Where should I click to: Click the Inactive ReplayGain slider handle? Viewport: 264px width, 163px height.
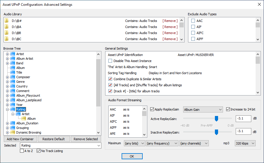(x=216, y=132)
